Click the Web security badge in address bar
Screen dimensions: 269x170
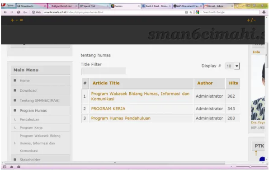37,12
